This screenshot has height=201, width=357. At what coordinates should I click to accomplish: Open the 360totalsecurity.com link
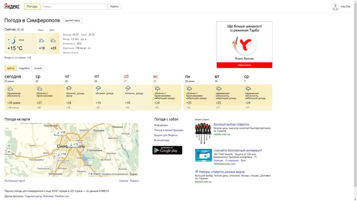tap(224, 164)
